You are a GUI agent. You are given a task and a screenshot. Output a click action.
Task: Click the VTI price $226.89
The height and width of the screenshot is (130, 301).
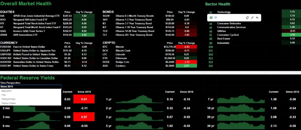point(68,23)
